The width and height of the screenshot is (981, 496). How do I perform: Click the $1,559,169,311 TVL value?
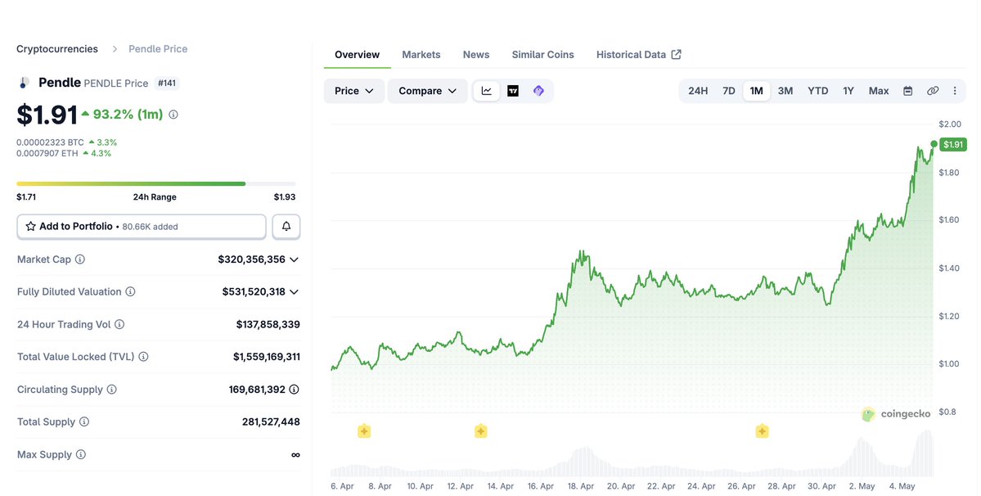[267, 357]
